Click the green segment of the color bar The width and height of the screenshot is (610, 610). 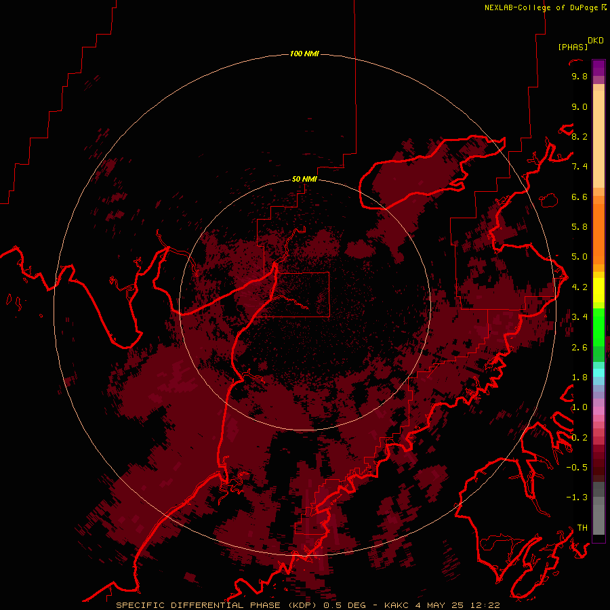[x=598, y=327]
